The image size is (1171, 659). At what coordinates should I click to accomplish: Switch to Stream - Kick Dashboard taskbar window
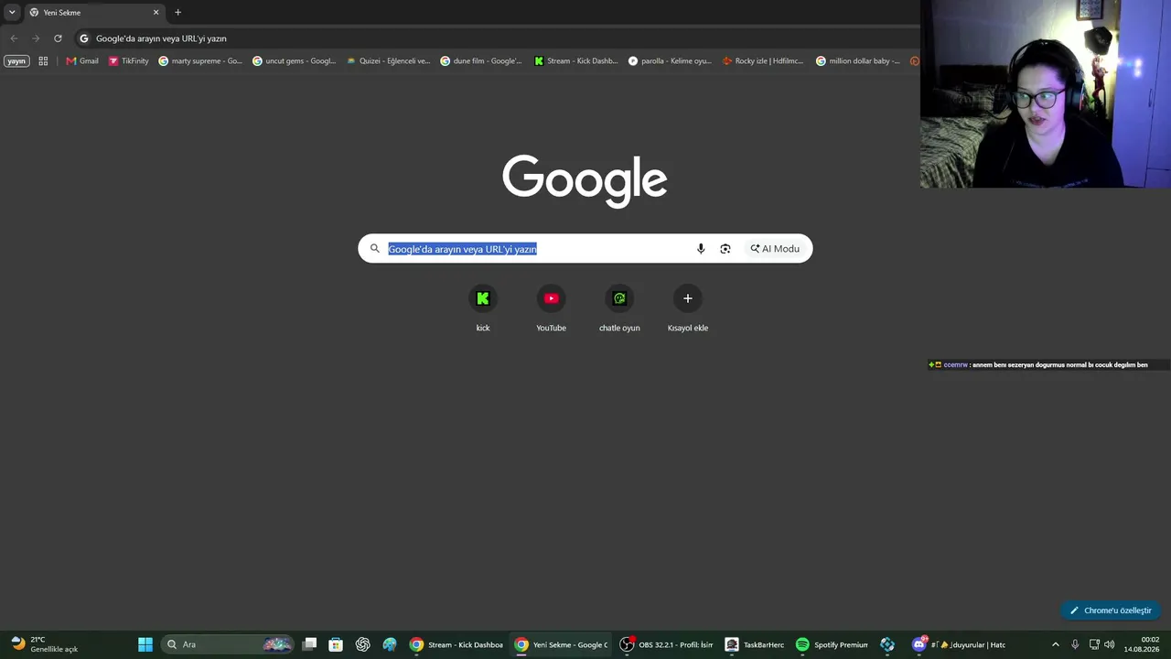[457, 644]
